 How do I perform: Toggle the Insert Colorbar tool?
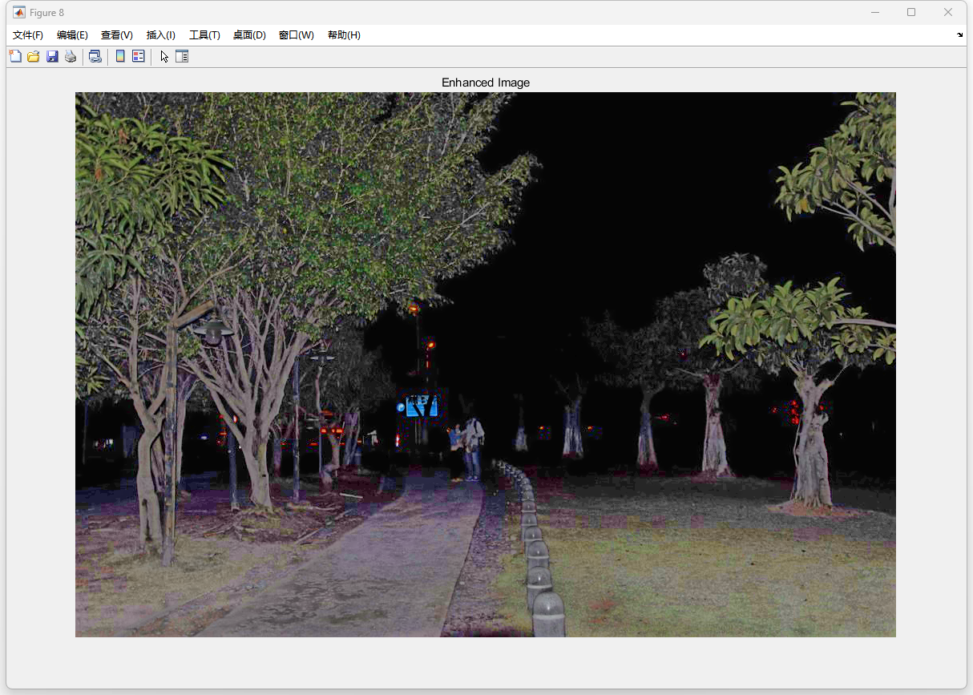120,56
